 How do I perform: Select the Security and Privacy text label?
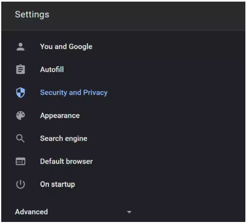pos(74,93)
